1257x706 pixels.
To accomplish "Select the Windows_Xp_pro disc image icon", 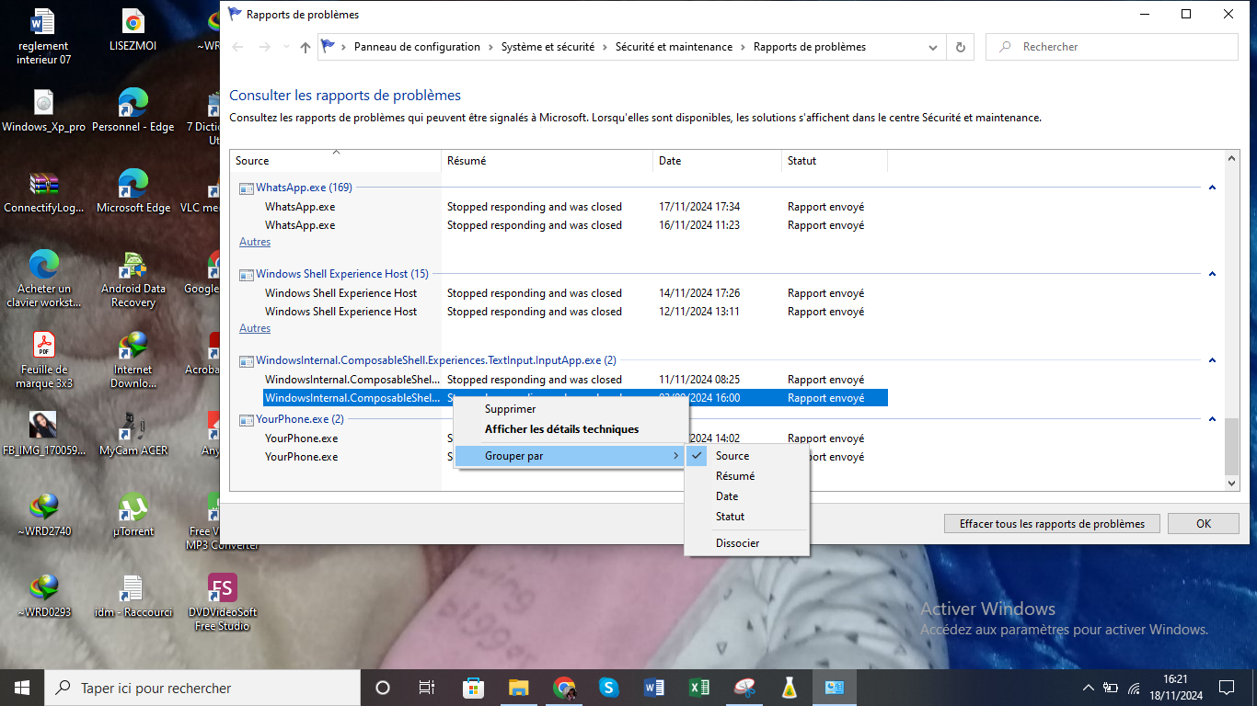I will pos(43,111).
